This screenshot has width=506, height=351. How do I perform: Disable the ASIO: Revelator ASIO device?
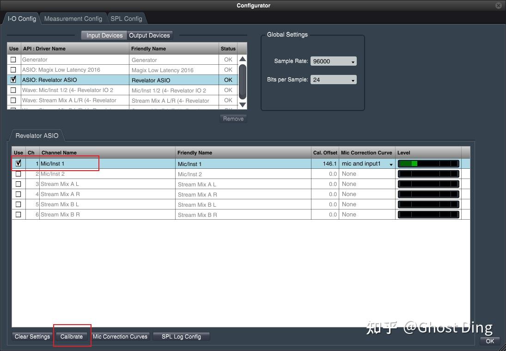coord(13,80)
